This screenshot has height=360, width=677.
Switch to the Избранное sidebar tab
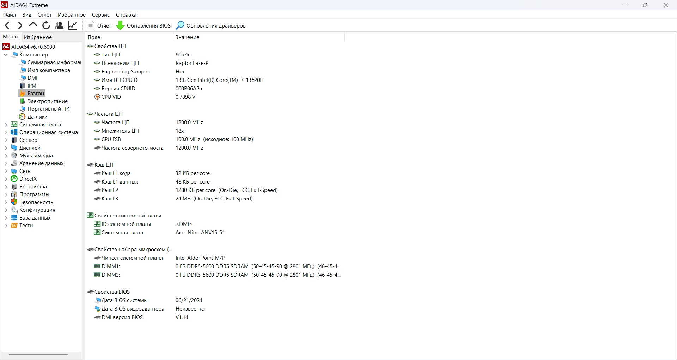pyautogui.click(x=38, y=37)
